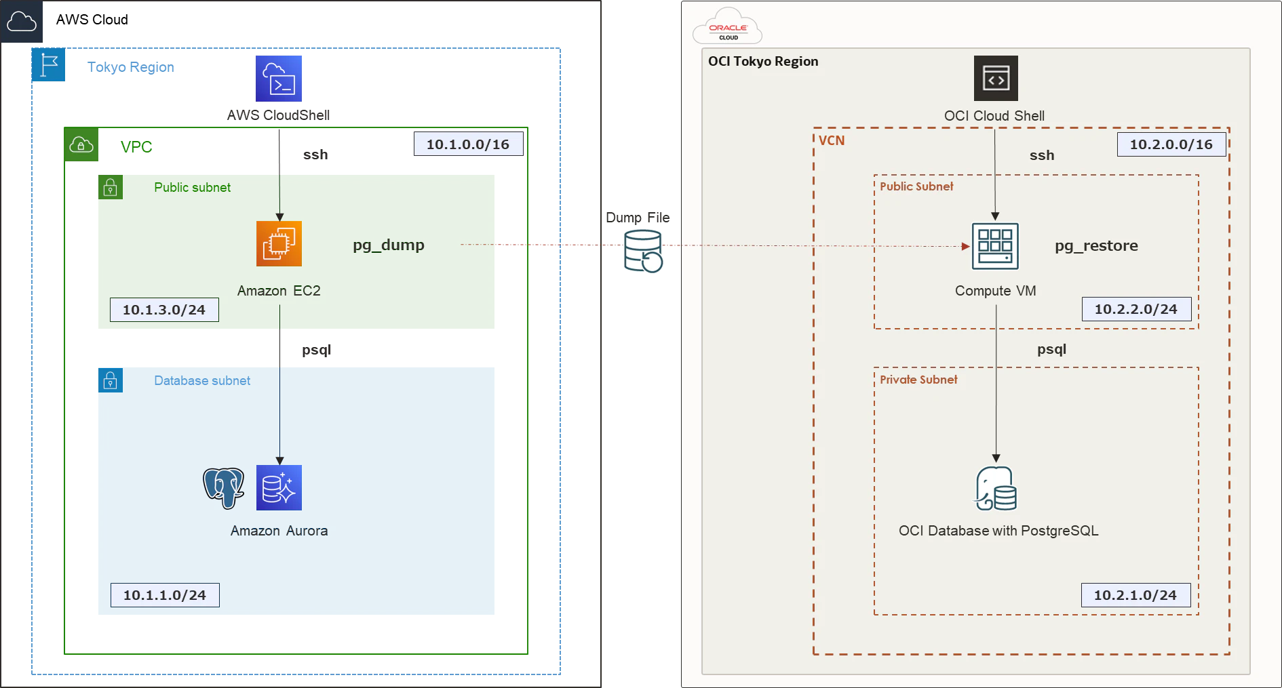Click the AWS Cloud title text
This screenshot has height=688, width=1282.
coord(92,20)
